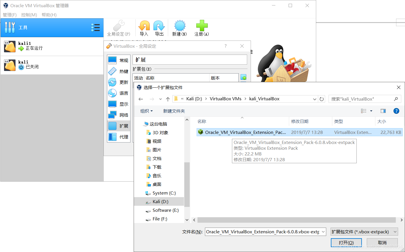
Task: Click VirtualBox VMs in address path
Action: coord(226,99)
